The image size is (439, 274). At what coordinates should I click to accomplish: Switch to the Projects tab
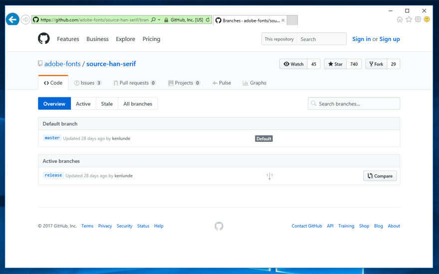pyautogui.click(x=184, y=83)
